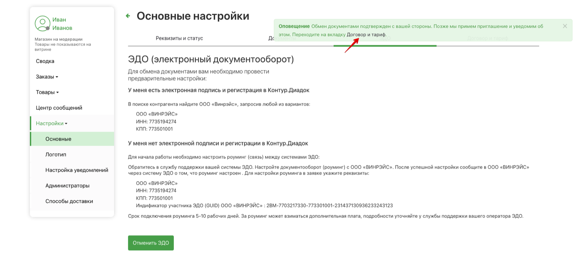Click the ЭДО (электронный документооборот) heading
This screenshot has height=258, width=576.
pyautogui.click(x=211, y=59)
